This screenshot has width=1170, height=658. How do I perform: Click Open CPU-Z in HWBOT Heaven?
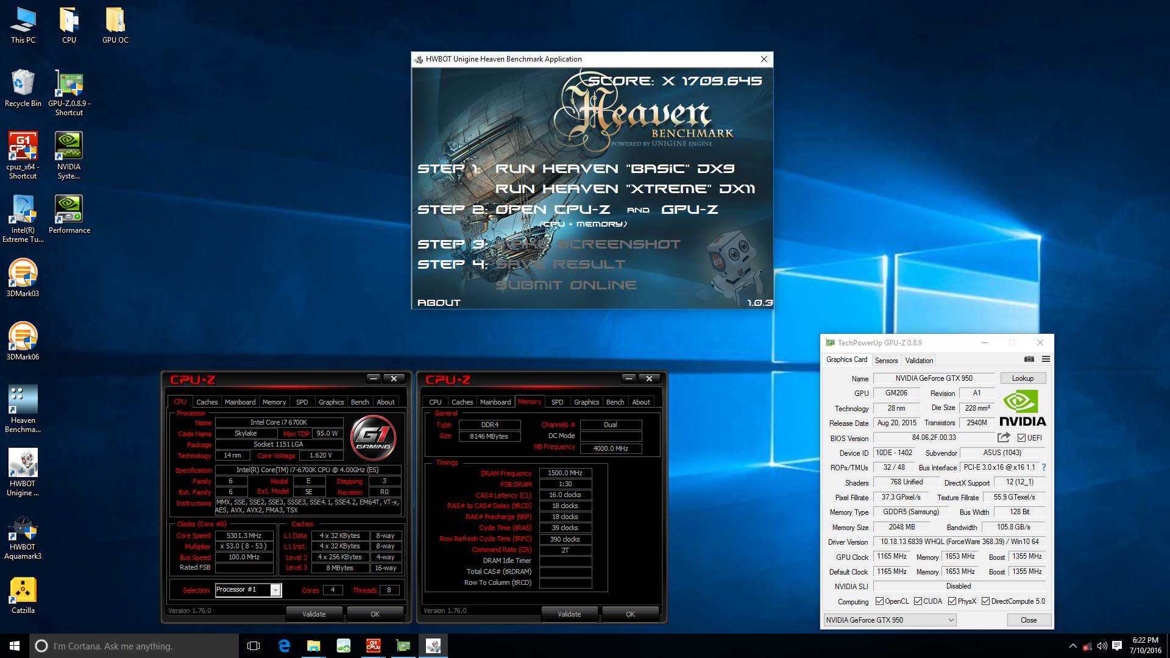(x=553, y=210)
